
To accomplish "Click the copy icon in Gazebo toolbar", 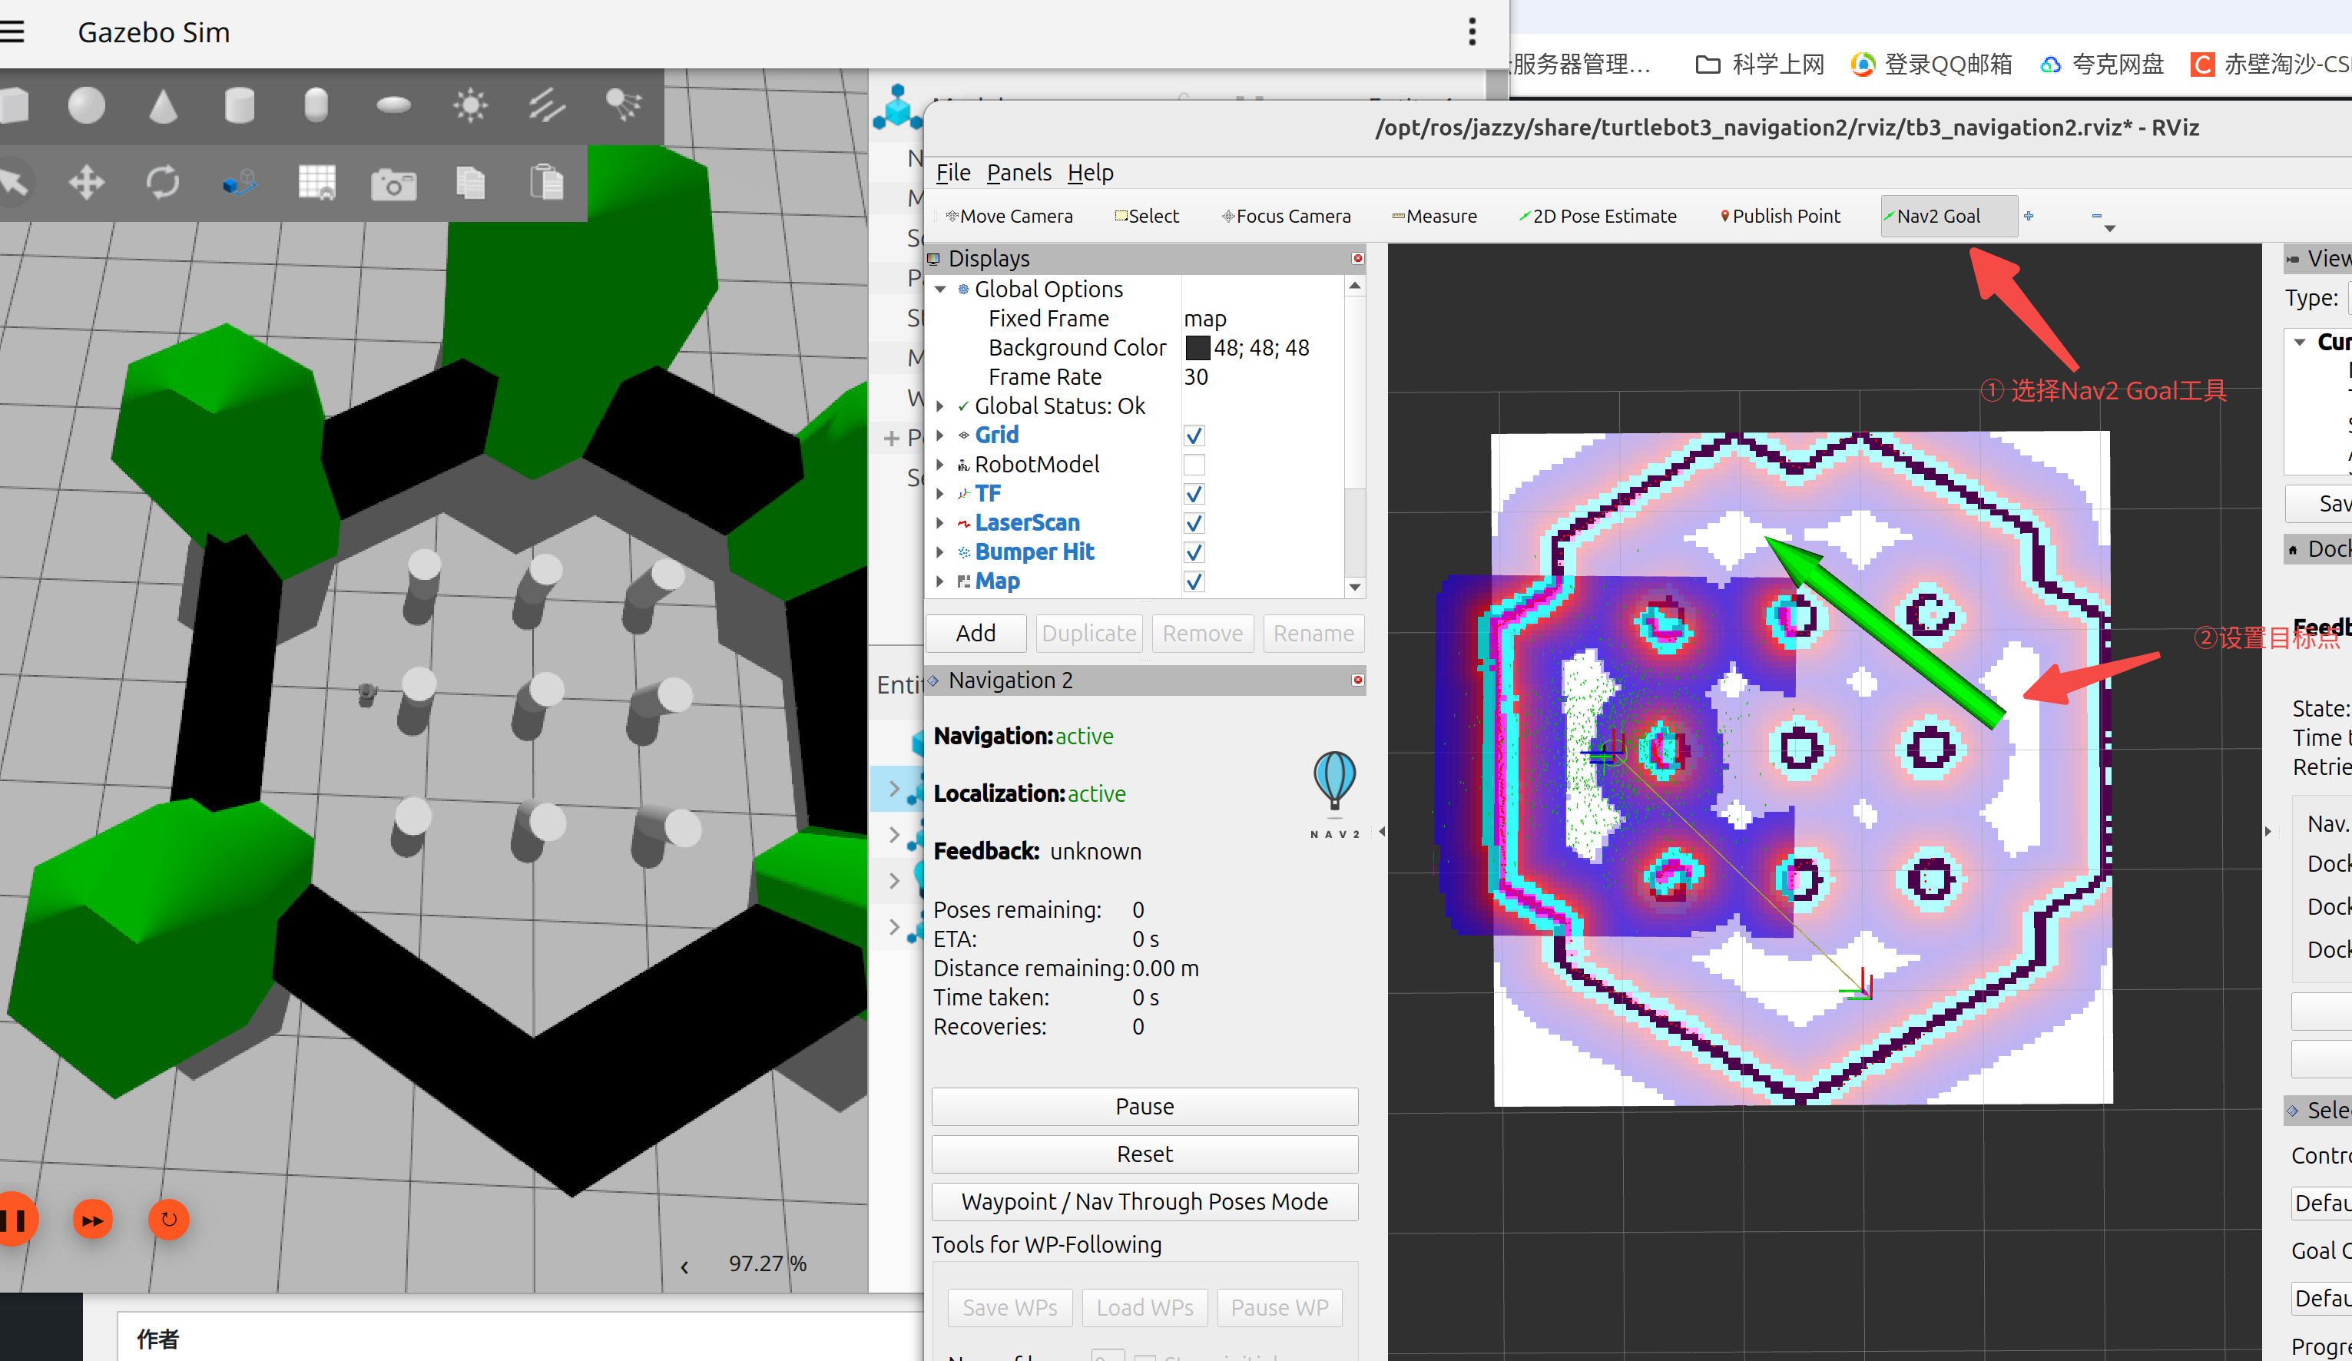I will click(470, 182).
